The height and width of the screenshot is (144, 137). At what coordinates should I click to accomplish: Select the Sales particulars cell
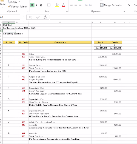coord(60,54)
